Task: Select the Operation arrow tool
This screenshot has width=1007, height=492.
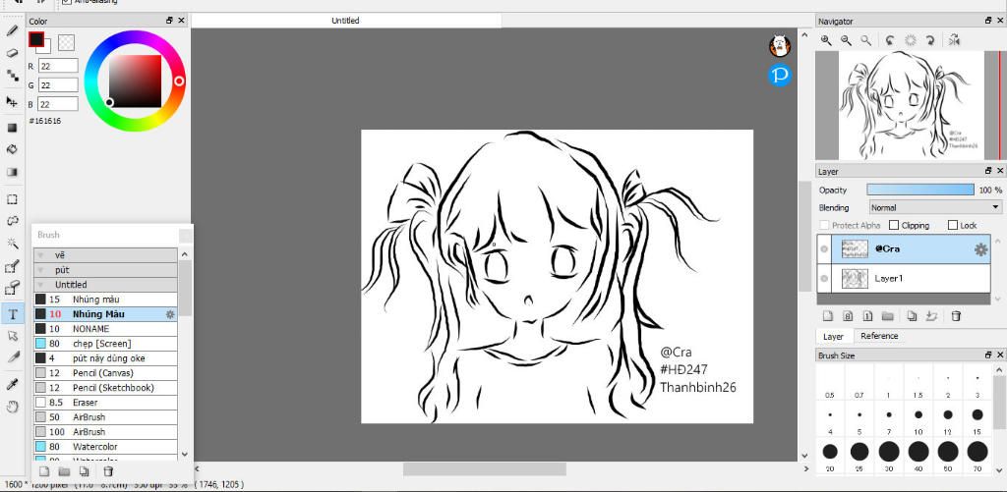Action: [x=12, y=336]
